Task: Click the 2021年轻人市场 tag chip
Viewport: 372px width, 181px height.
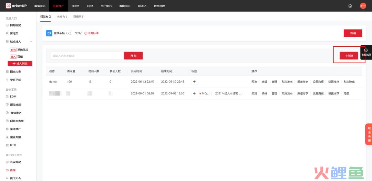Action: click(x=227, y=93)
